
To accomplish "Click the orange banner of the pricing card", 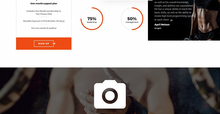I will click(44, 44).
